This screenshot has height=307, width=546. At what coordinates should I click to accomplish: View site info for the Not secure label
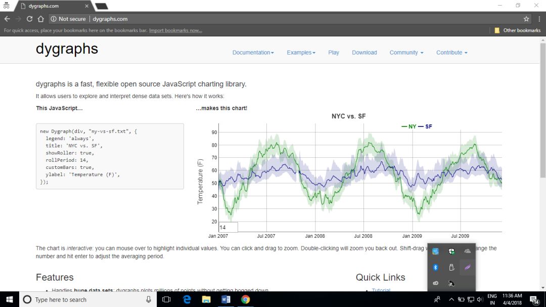[x=68, y=19]
